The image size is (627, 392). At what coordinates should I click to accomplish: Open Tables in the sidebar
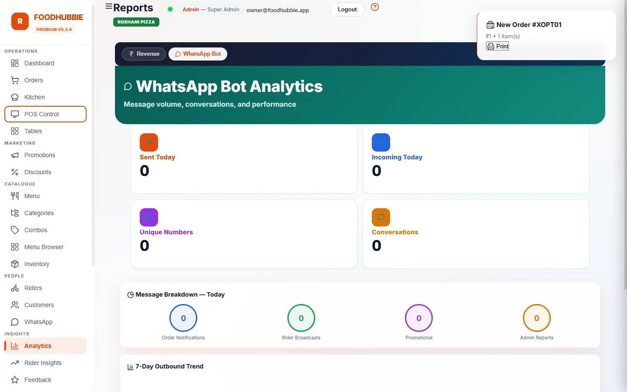tap(45, 131)
